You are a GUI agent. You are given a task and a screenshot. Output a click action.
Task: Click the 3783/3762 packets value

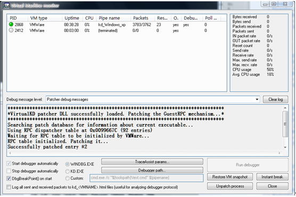142,24
